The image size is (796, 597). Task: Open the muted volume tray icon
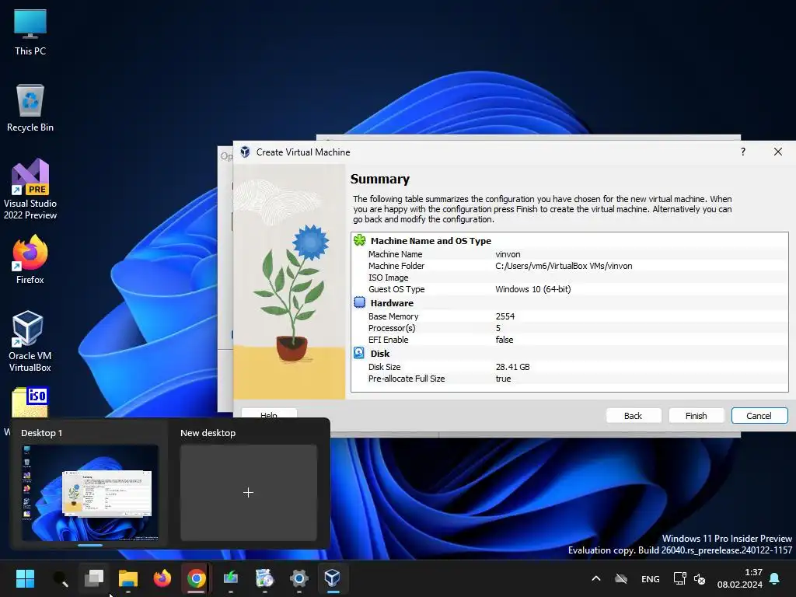click(x=700, y=578)
